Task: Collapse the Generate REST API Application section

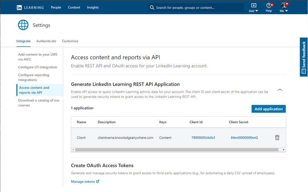Action: coord(280,90)
